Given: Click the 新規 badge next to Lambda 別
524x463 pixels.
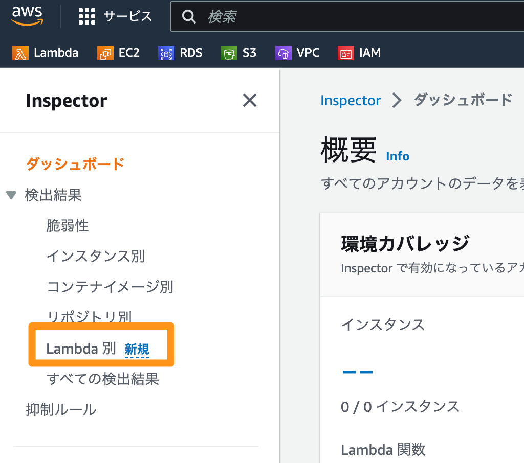Looking at the screenshot, I should click(137, 350).
